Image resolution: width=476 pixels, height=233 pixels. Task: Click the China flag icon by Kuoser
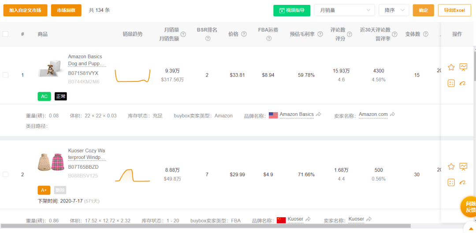(281, 220)
